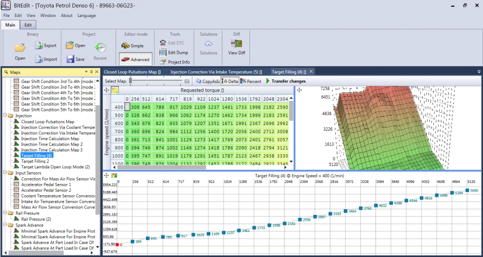483x257 pixels.
Task: Toggle the Delta mode button
Action: click(230, 81)
